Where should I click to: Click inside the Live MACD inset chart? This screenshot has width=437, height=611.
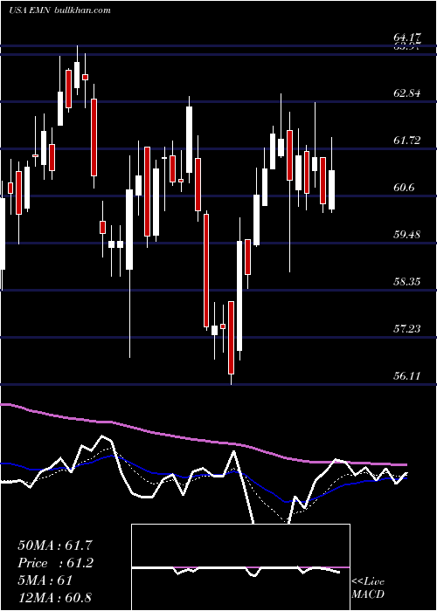click(240, 567)
